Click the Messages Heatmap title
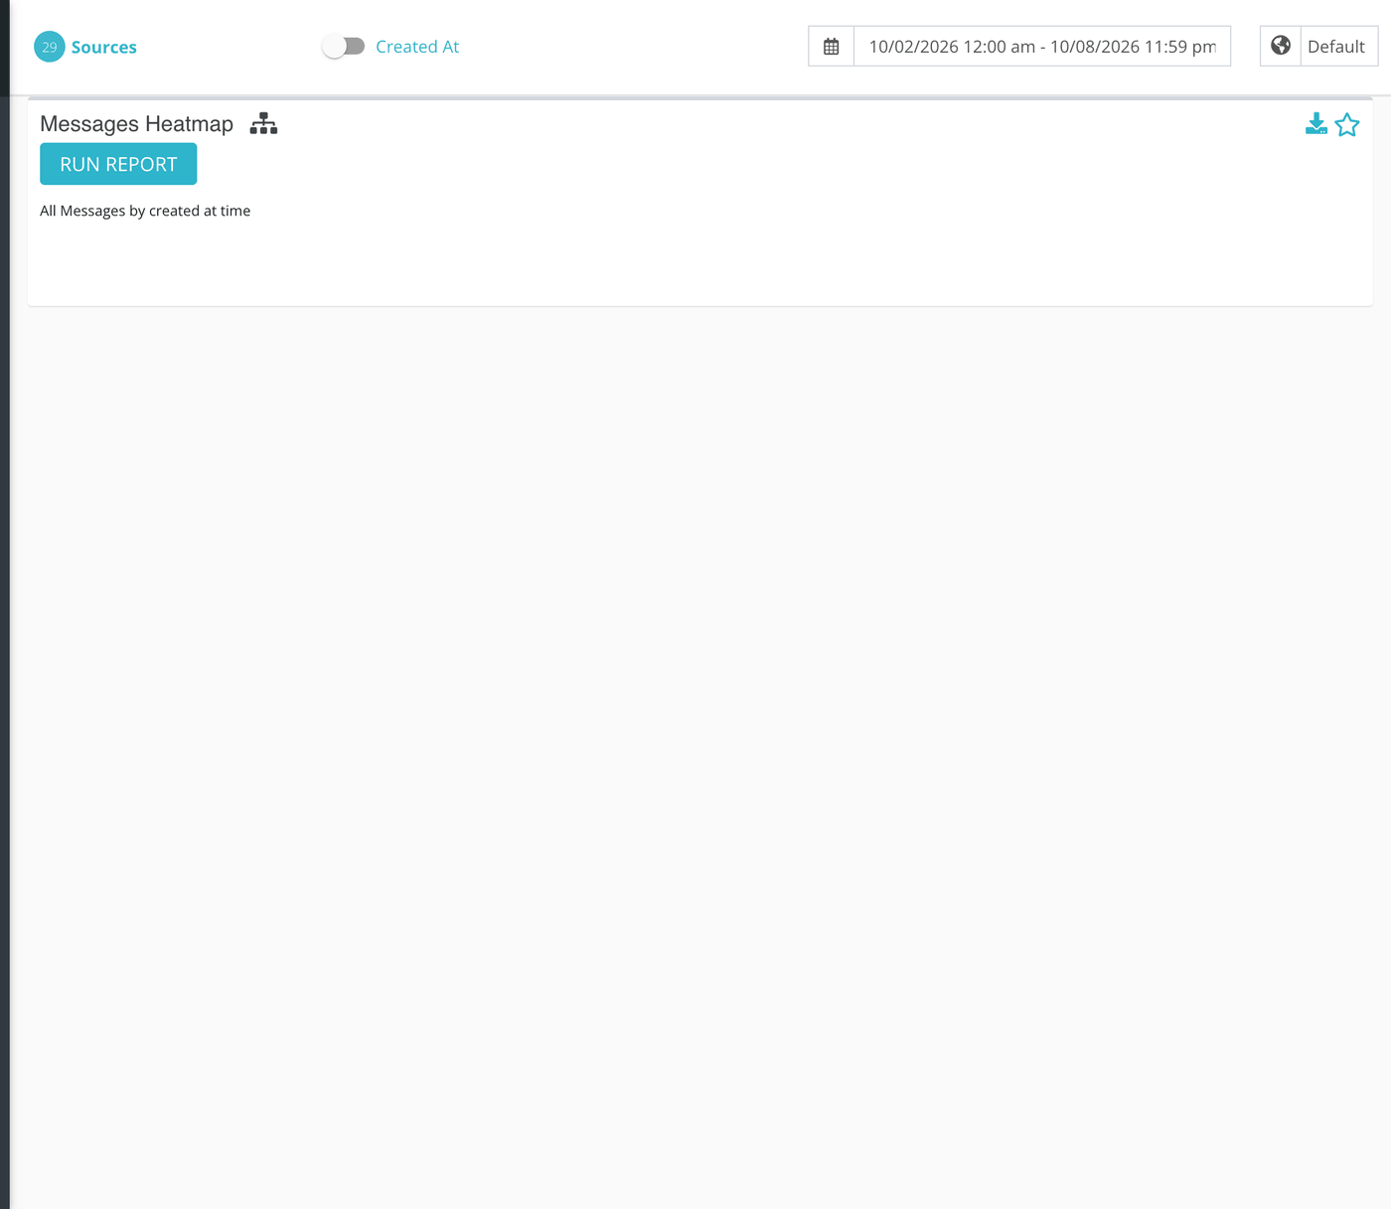 tap(137, 124)
